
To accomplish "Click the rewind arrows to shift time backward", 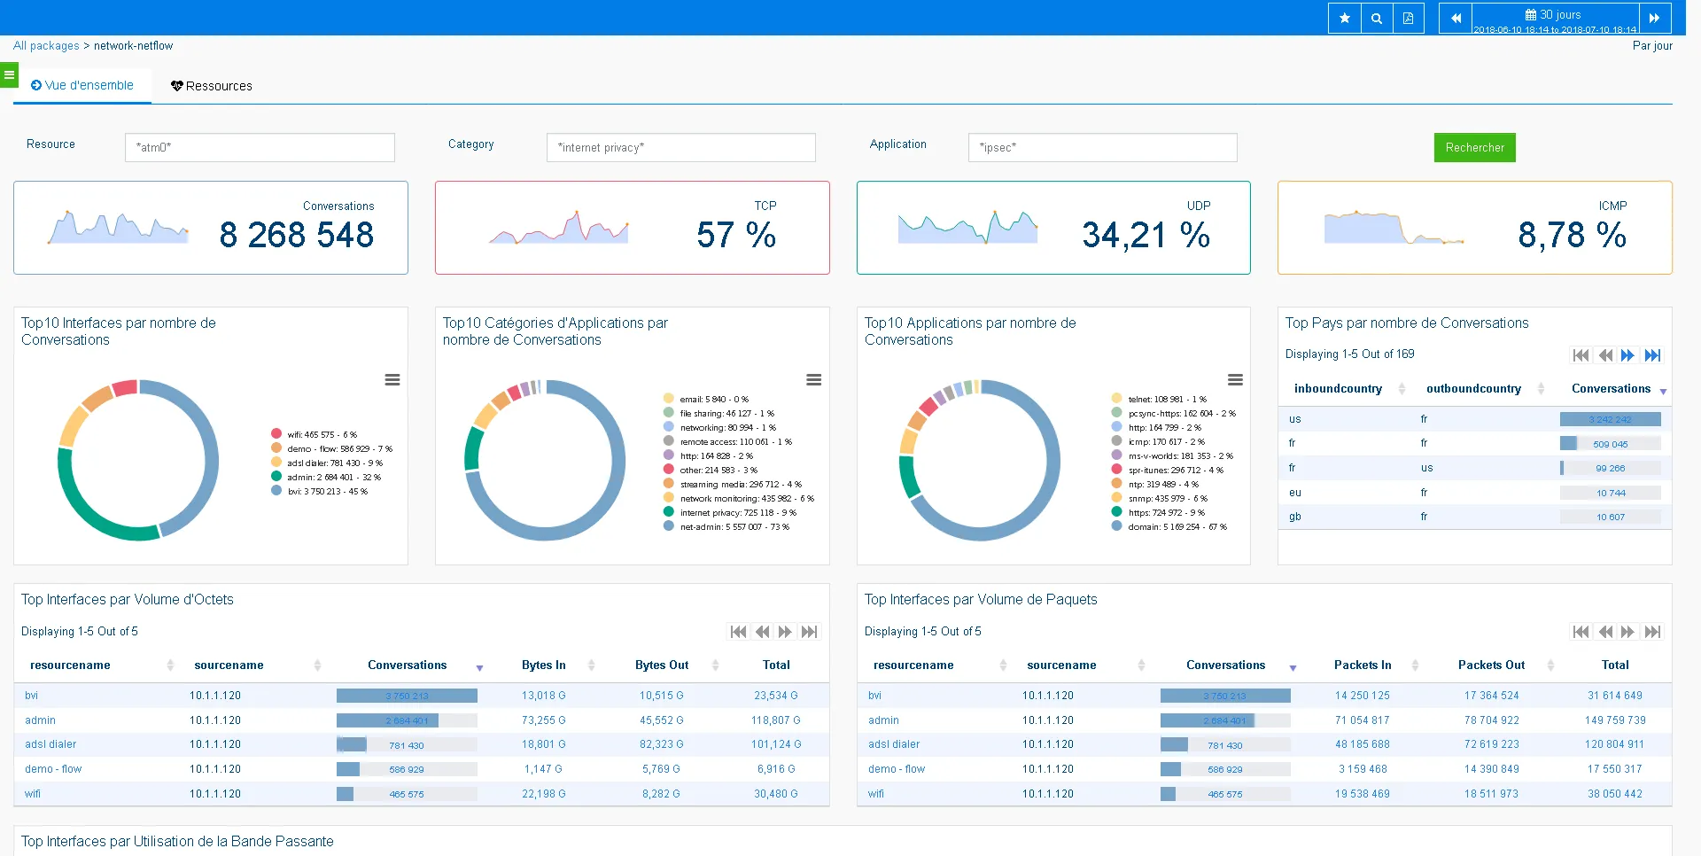I will pos(1455,18).
